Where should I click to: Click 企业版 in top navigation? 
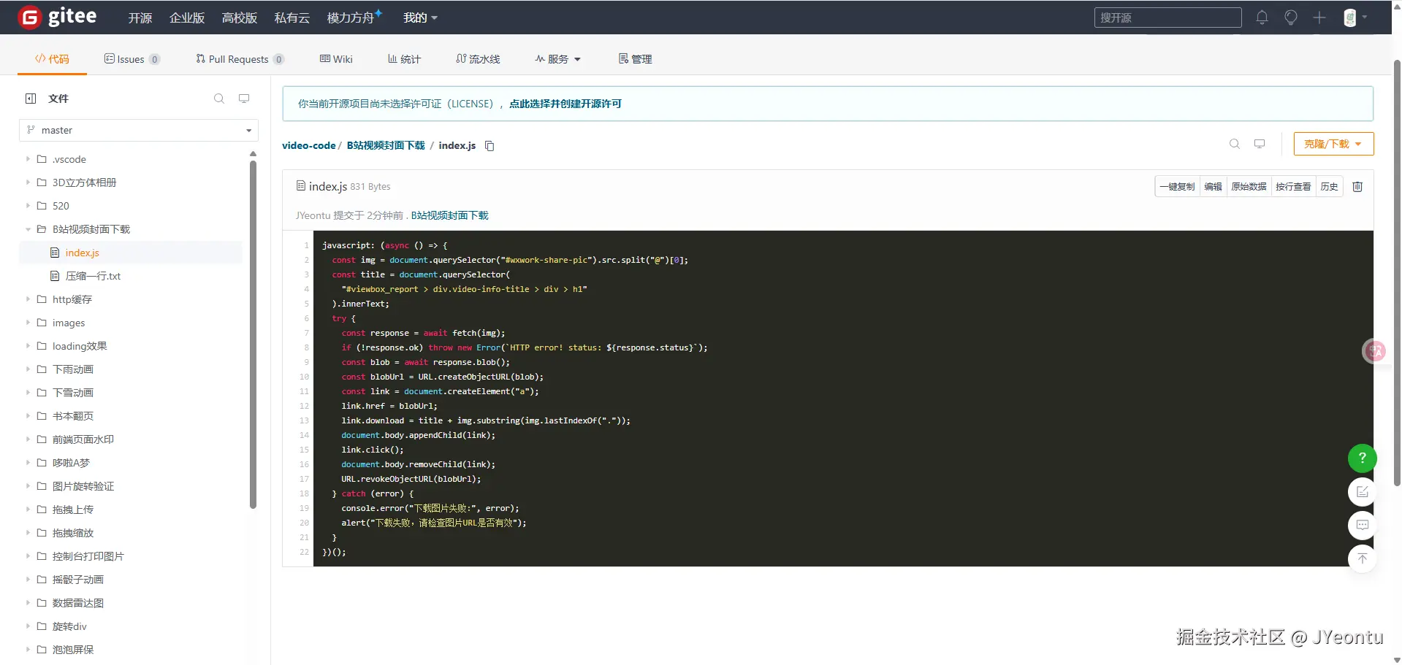pyautogui.click(x=187, y=18)
